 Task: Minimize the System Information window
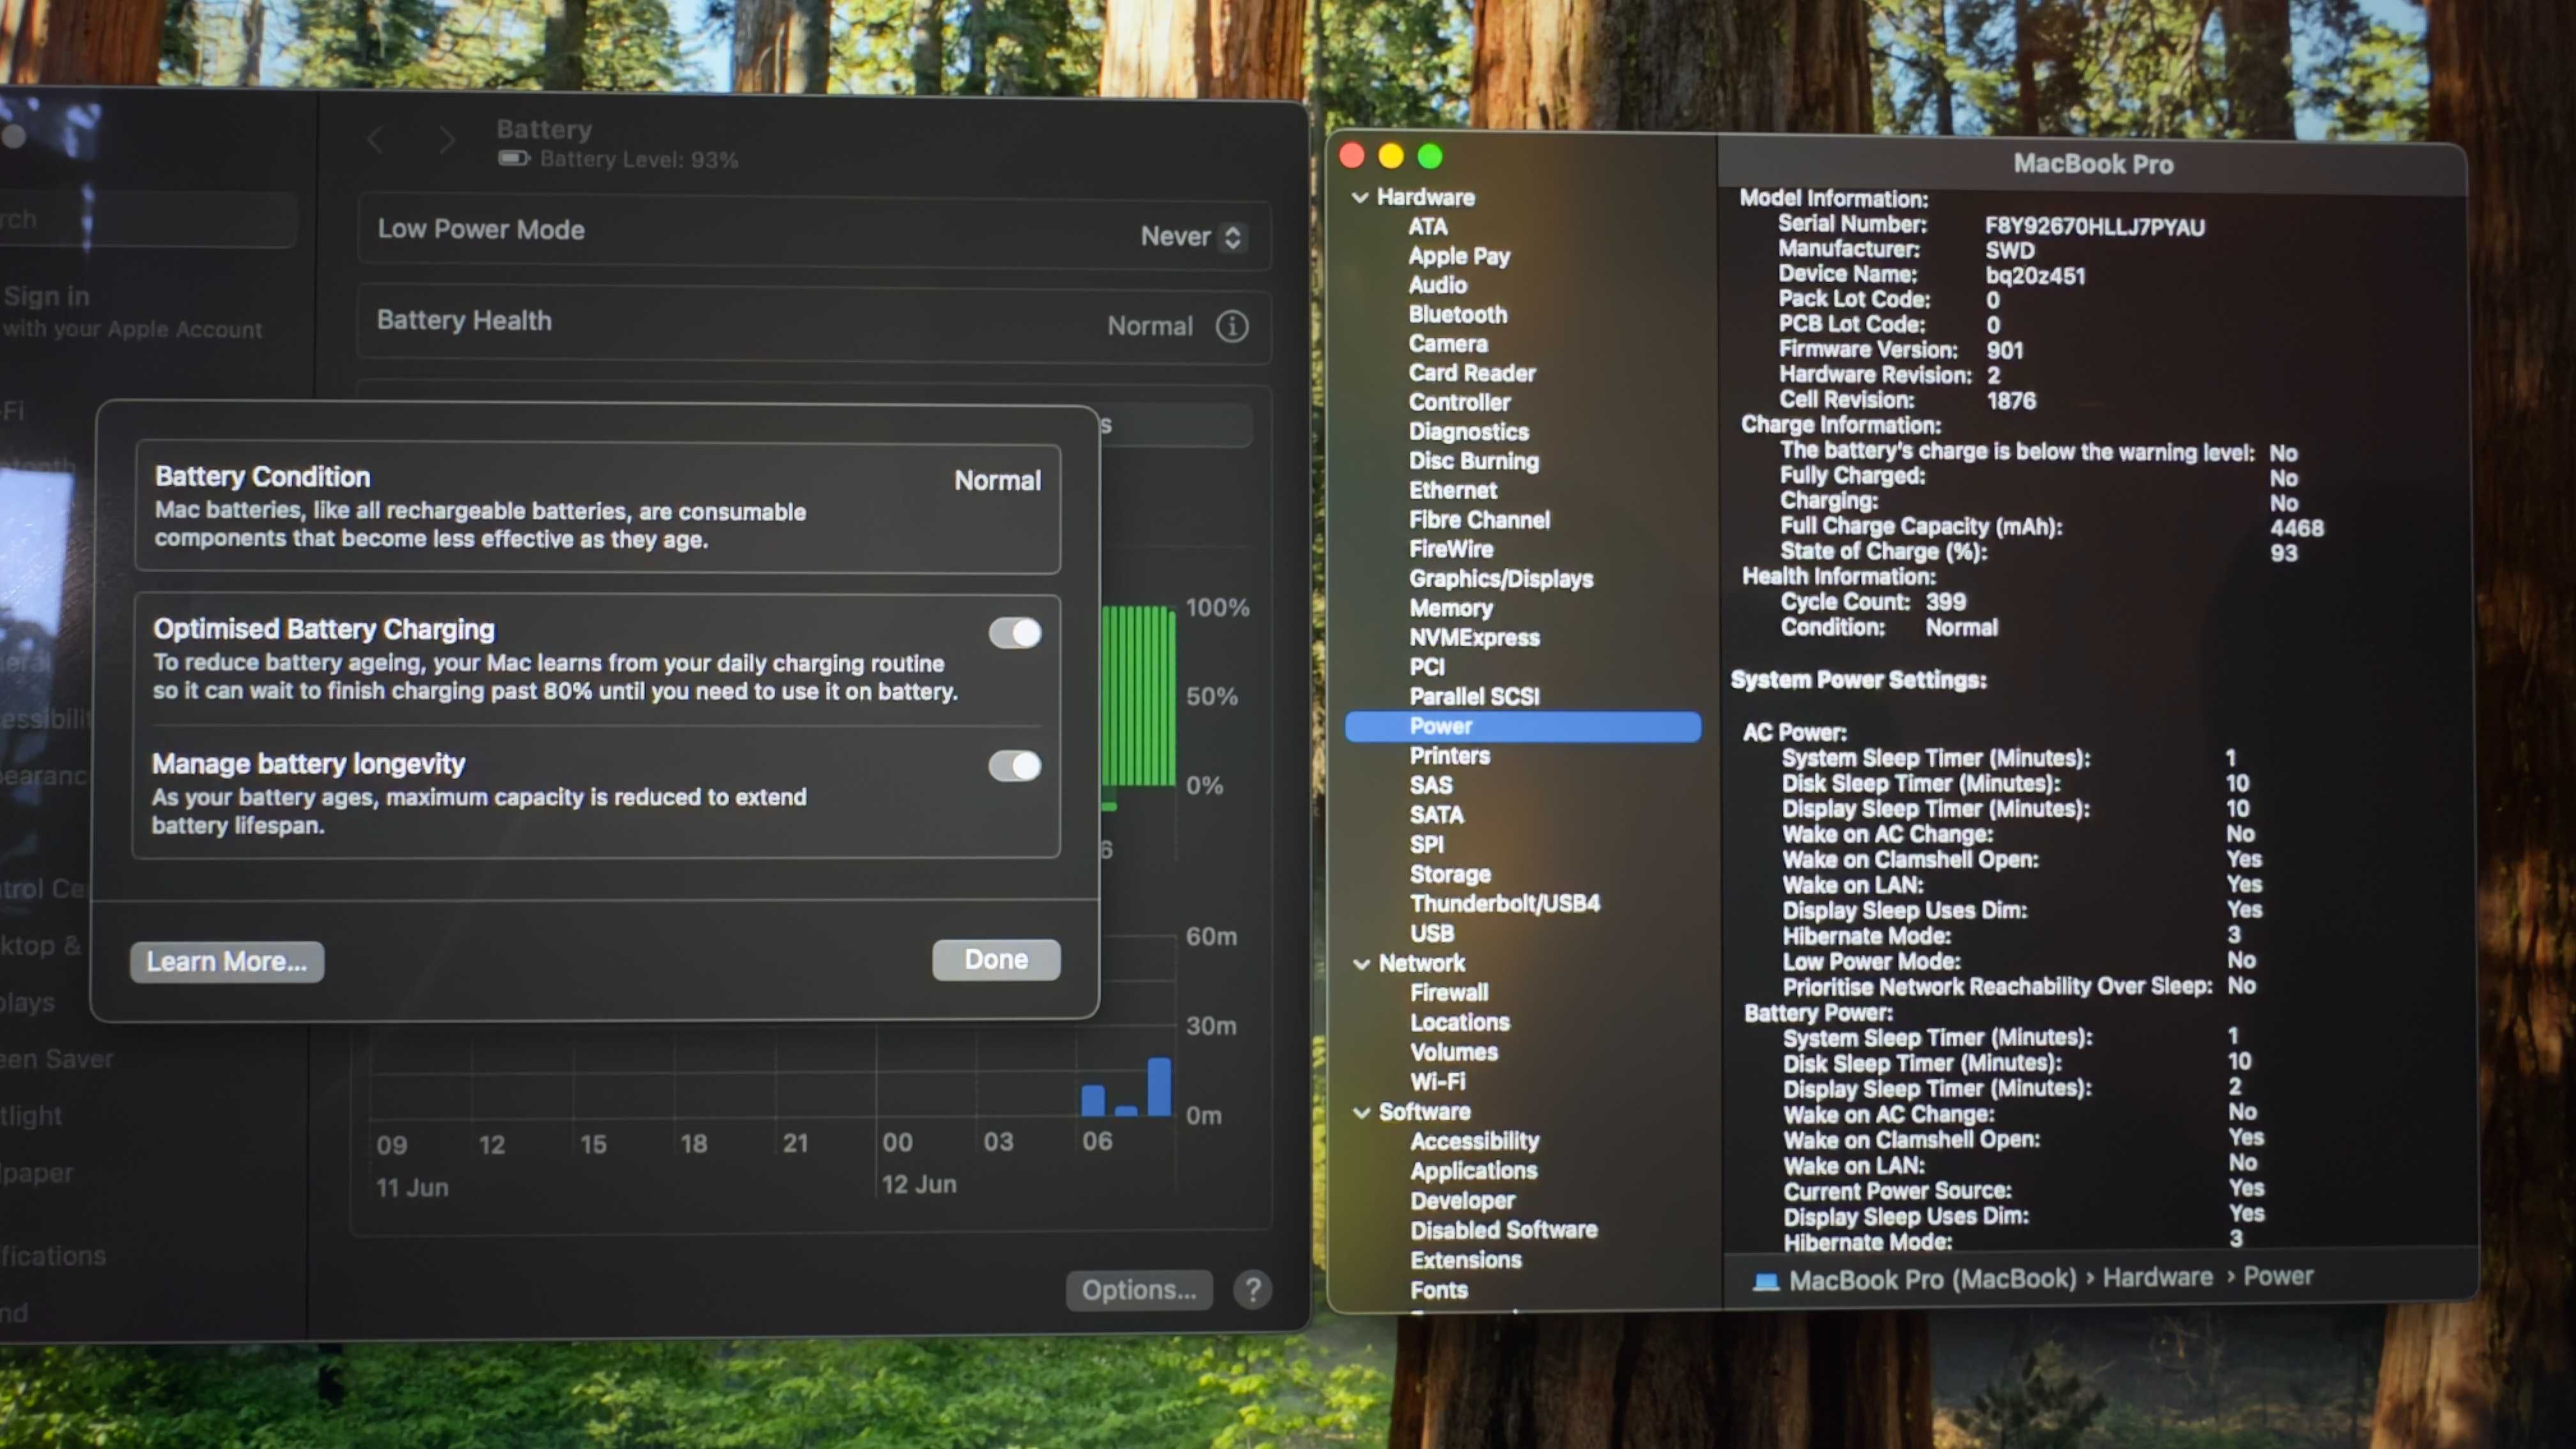pyautogui.click(x=1391, y=156)
